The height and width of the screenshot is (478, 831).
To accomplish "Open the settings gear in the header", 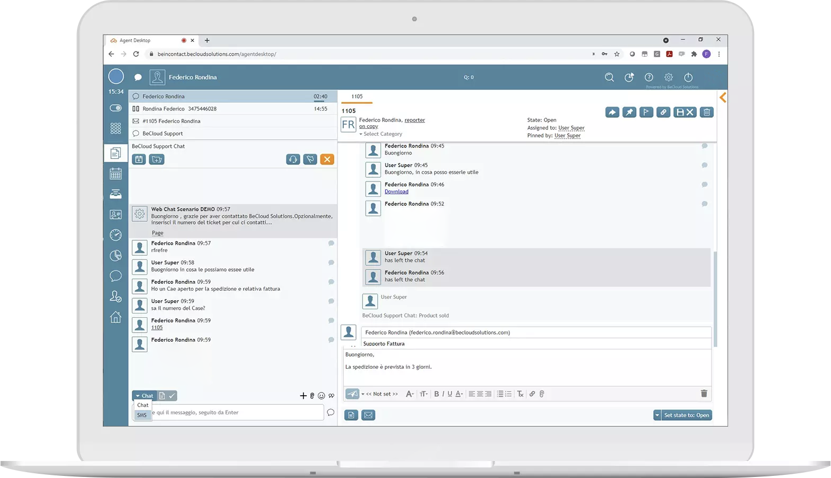I will pos(669,77).
